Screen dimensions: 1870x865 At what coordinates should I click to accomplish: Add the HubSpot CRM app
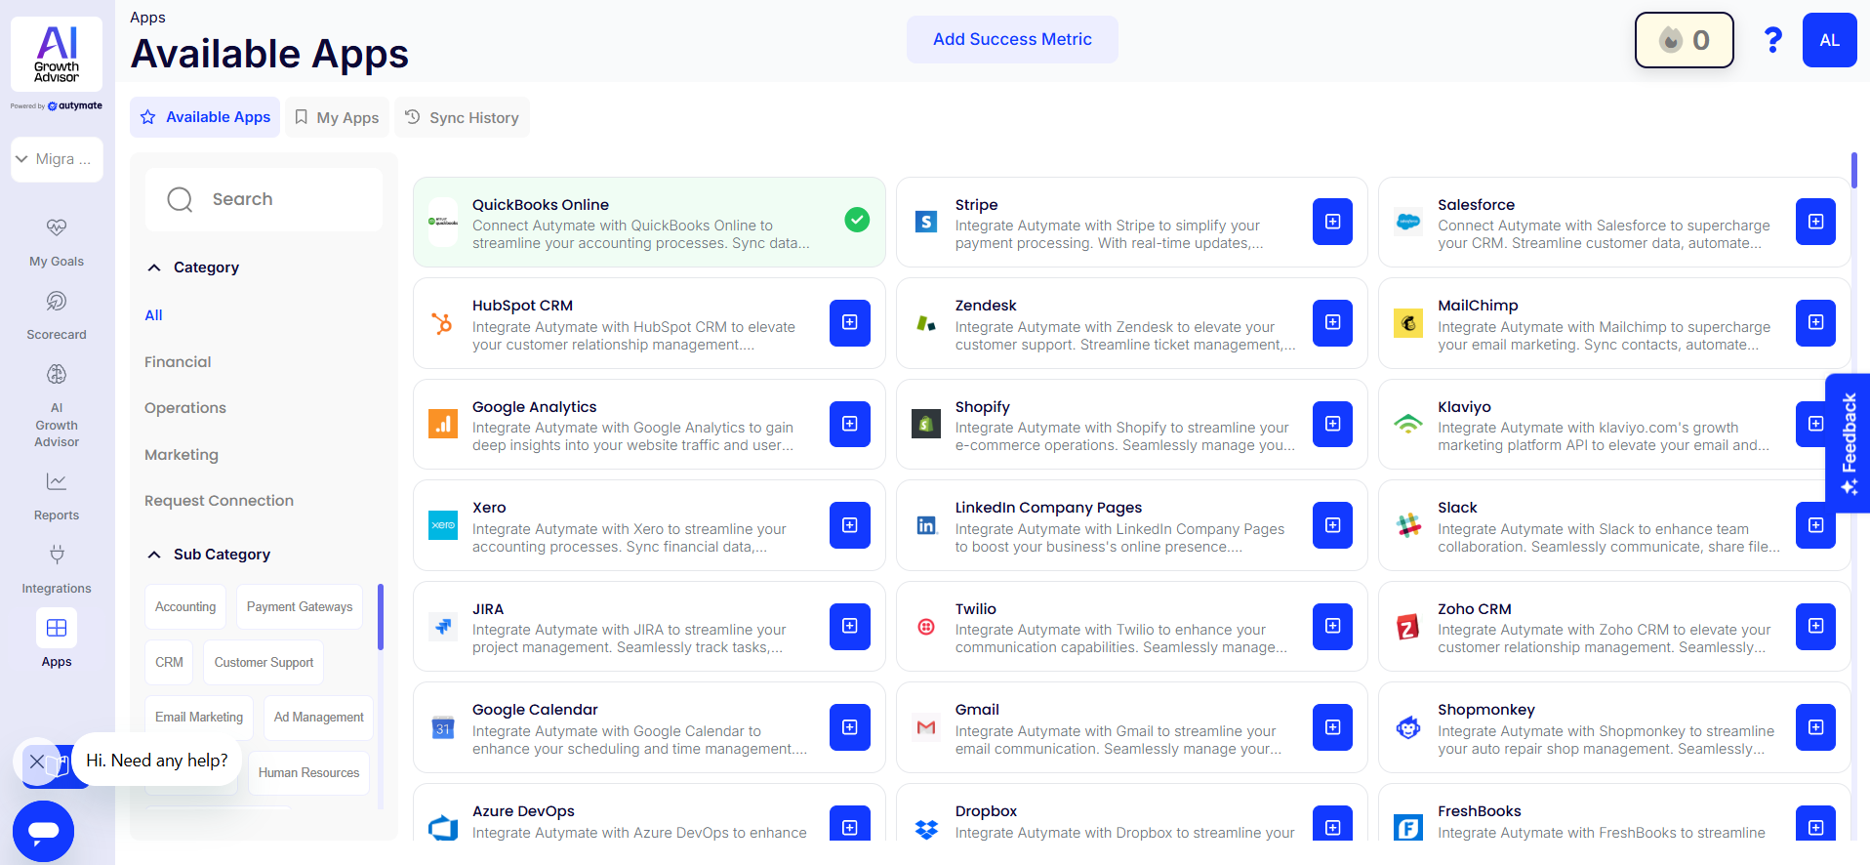coord(849,322)
